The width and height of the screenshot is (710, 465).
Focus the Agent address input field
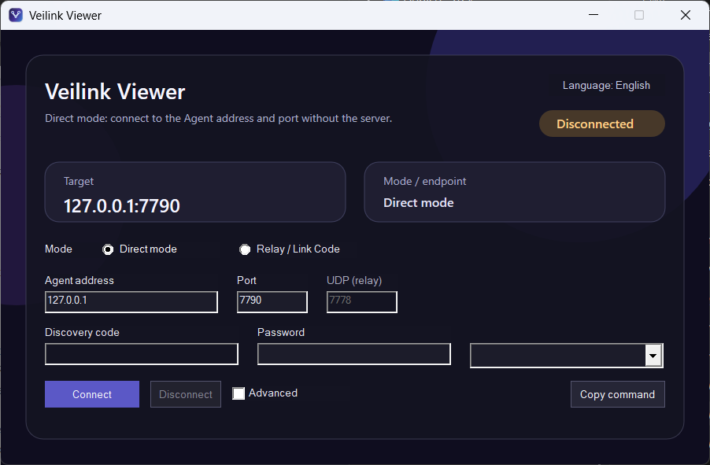tap(131, 302)
